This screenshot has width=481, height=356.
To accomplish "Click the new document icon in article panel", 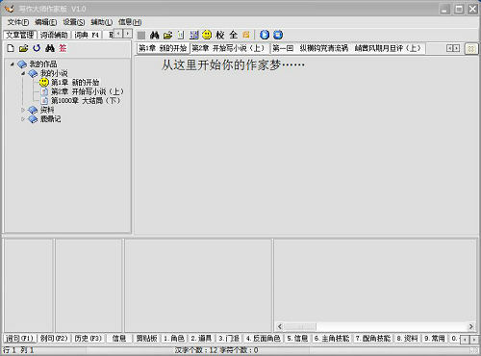I will [x=11, y=48].
